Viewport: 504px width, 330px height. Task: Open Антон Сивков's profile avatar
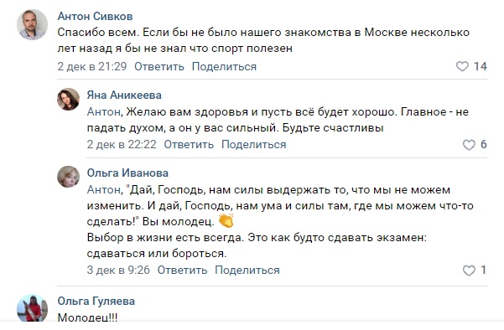pyautogui.click(x=32, y=25)
